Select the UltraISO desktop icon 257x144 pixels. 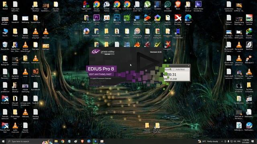[86, 32]
